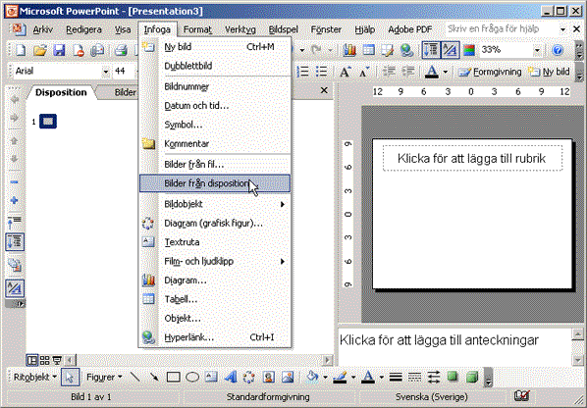Toggle Show Formatting in the outline toolbar
Image resolution: width=587 pixels, height=408 pixels.
click(15, 288)
